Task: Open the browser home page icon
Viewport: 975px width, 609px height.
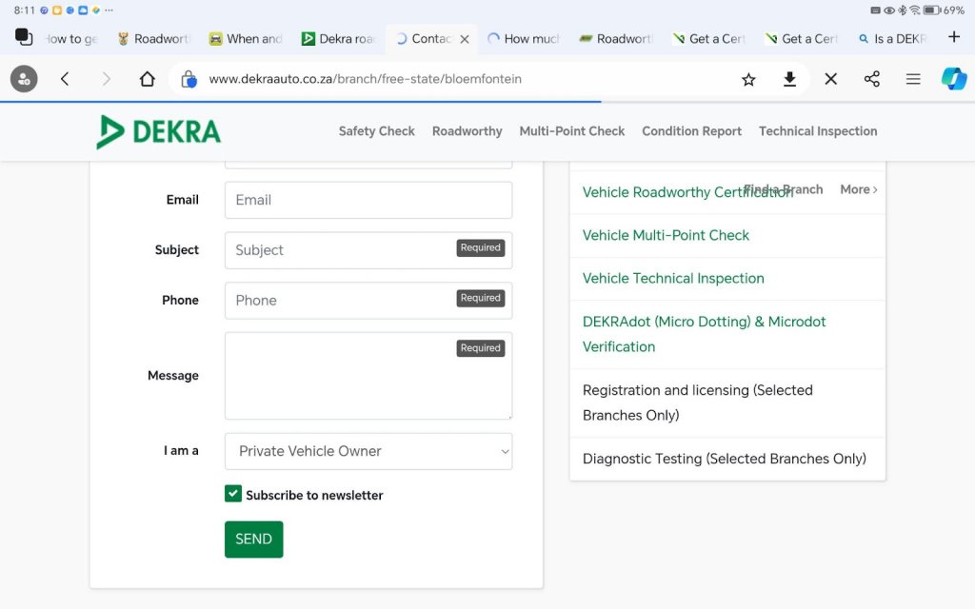Action: pos(147,79)
